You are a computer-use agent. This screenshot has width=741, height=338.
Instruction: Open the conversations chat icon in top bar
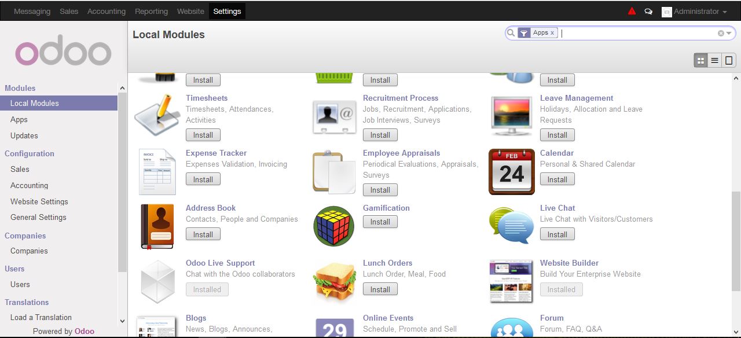pos(648,12)
